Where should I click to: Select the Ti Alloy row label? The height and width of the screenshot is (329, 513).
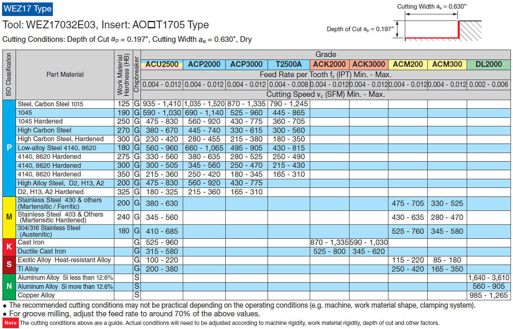[28, 269]
